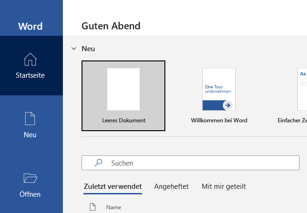Screen dimensions: 307x213
Task: Click the magnifier icon in search box
Action: point(98,163)
